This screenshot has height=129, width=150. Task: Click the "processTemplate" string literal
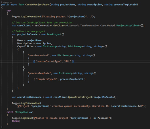tap(39, 73)
